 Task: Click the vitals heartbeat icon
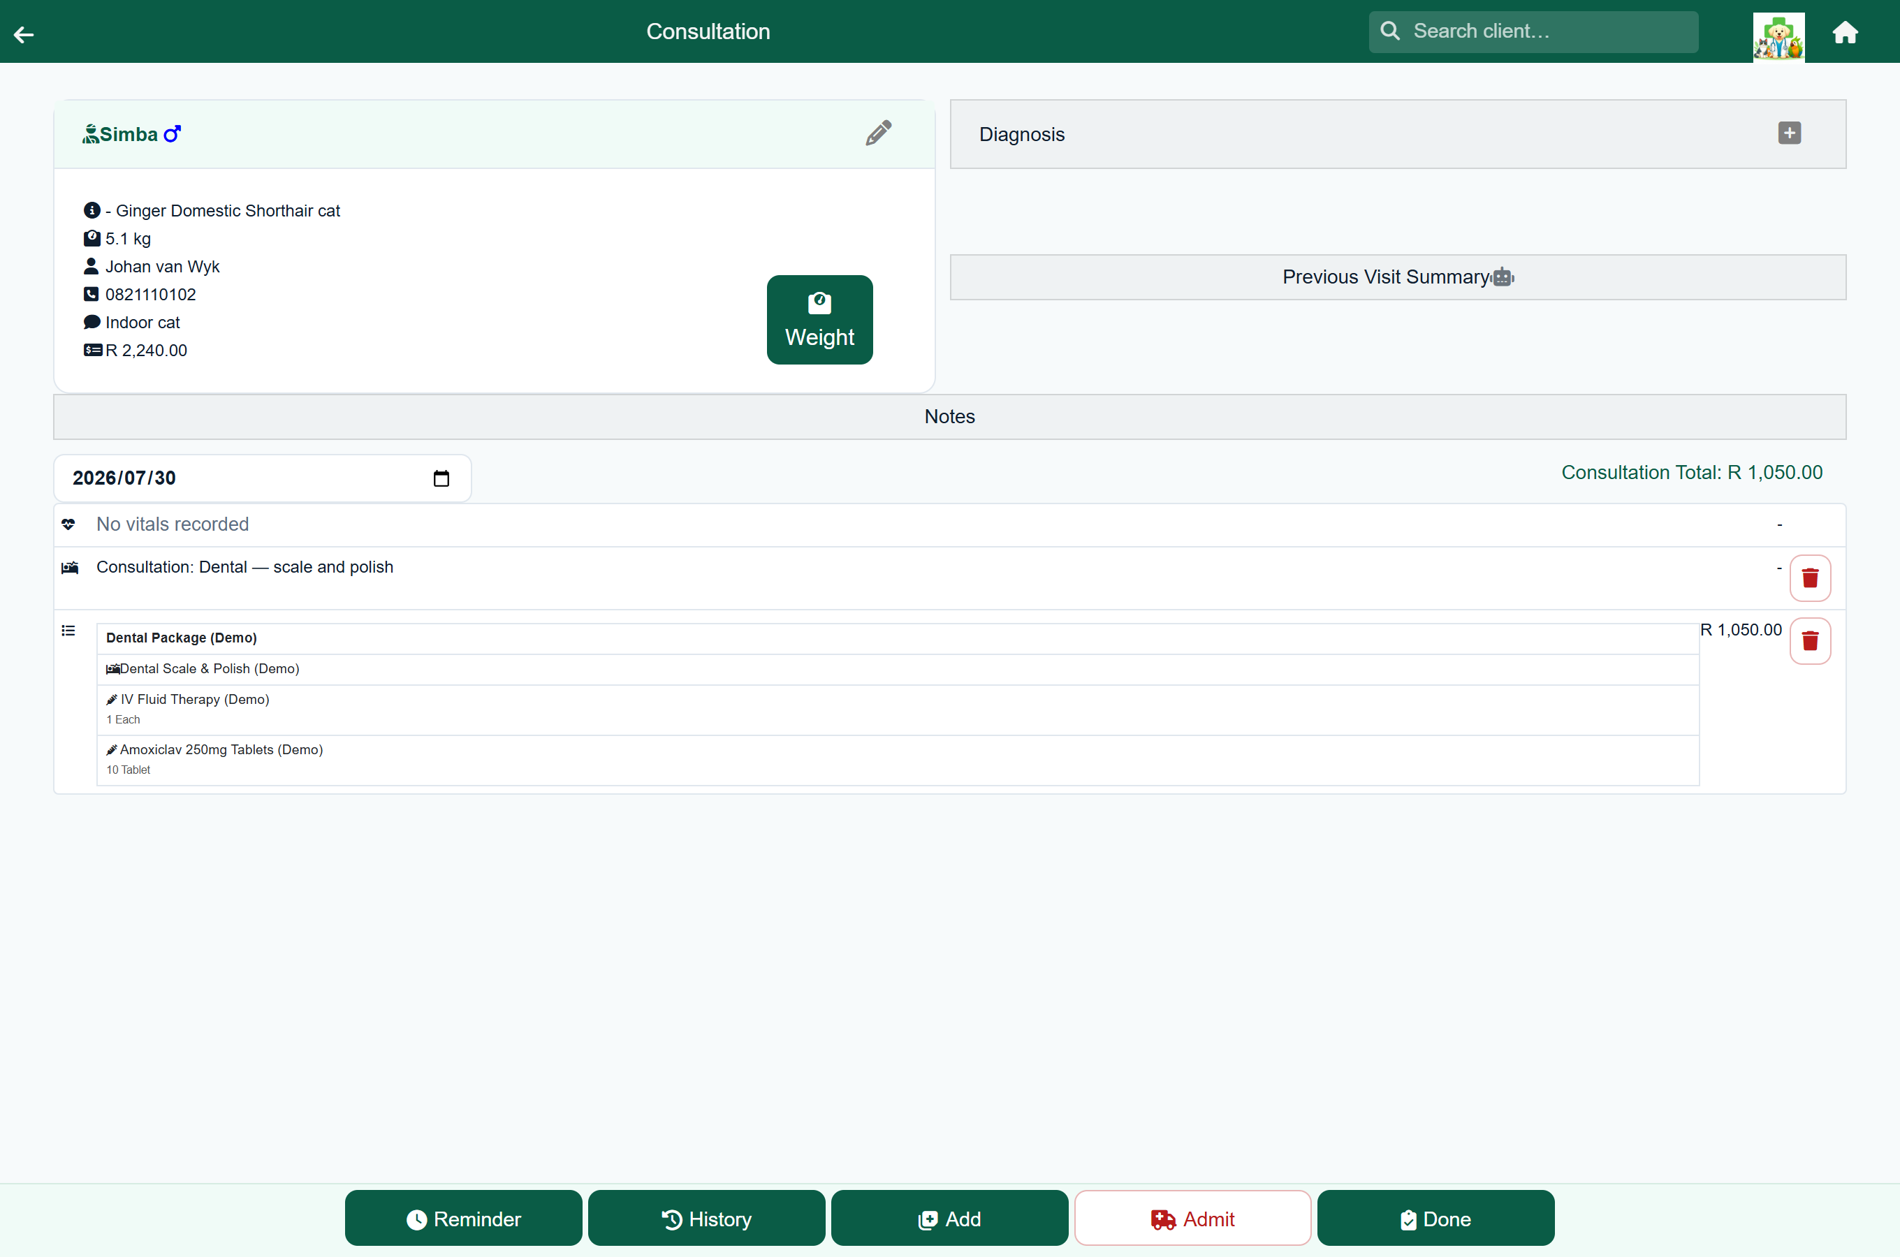[68, 524]
